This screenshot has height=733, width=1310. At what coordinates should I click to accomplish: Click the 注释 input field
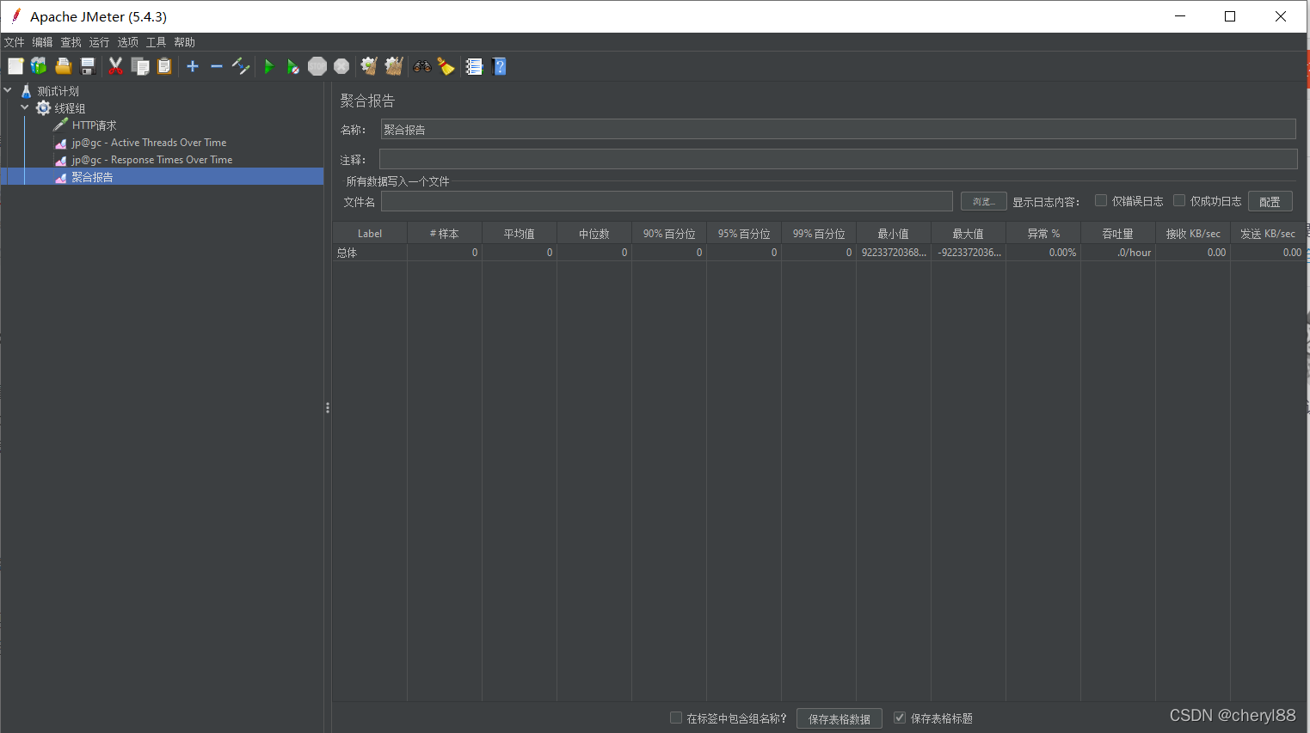click(x=838, y=159)
